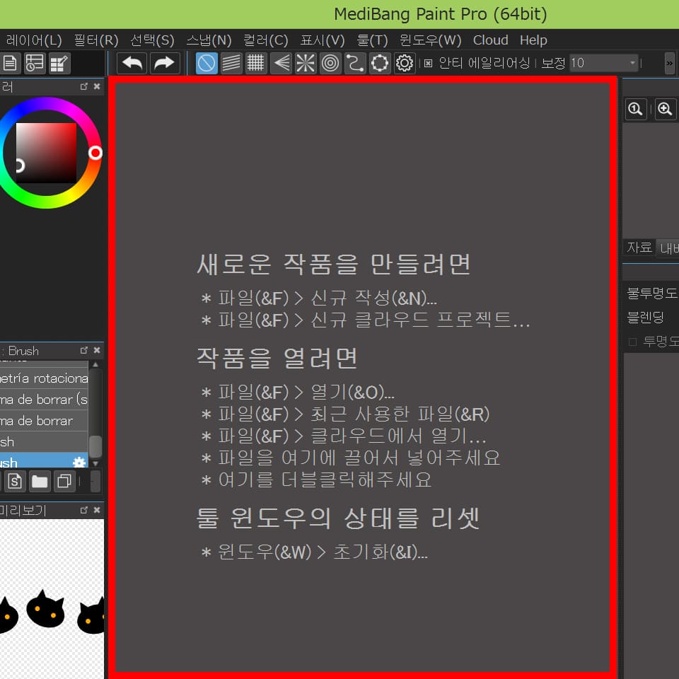Toggle the 안티 에일리어싱 checkbox
Screen dimensions: 679x679
[429, 64]
